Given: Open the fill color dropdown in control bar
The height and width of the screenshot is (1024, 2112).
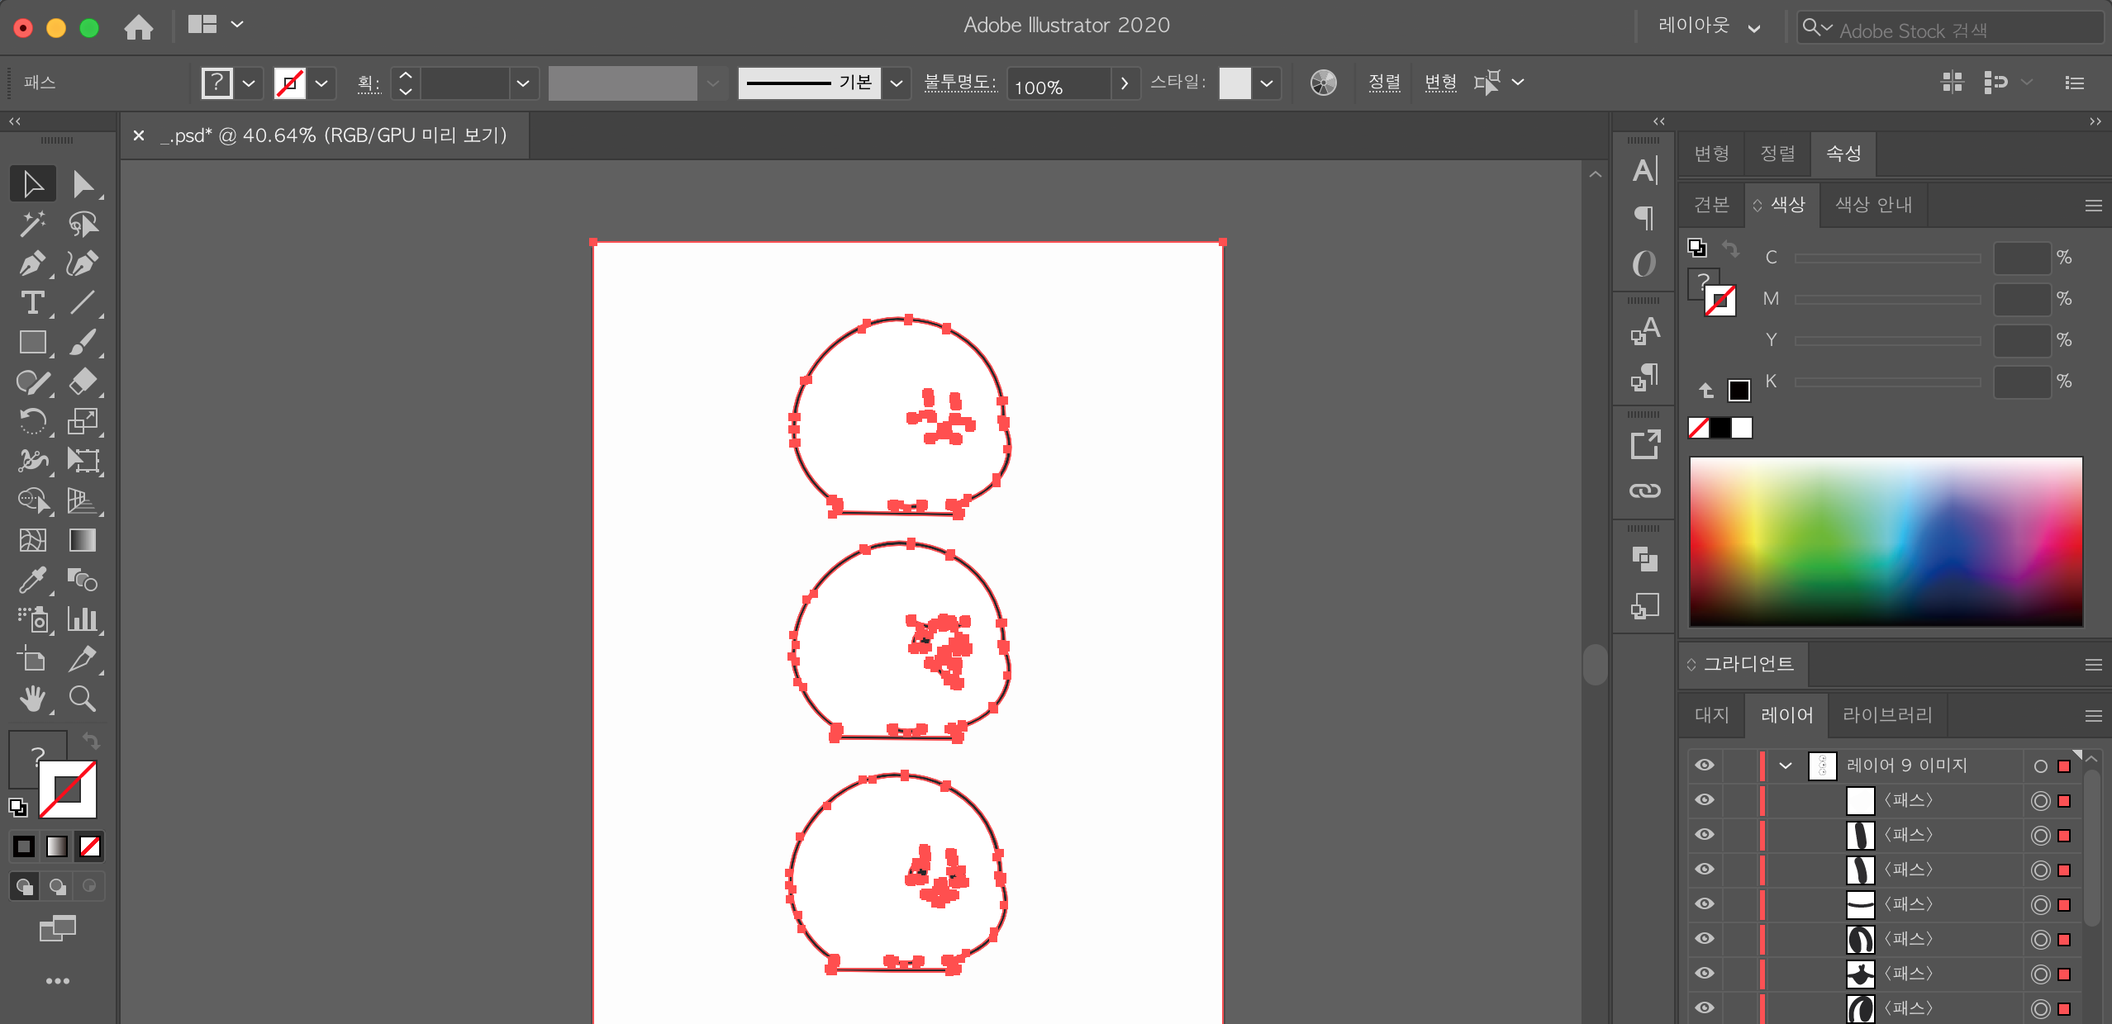Looking at the screenshot, I should [x=249, y=83].
